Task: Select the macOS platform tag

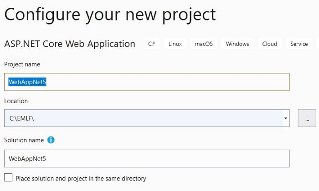Action: click(205, 44)
